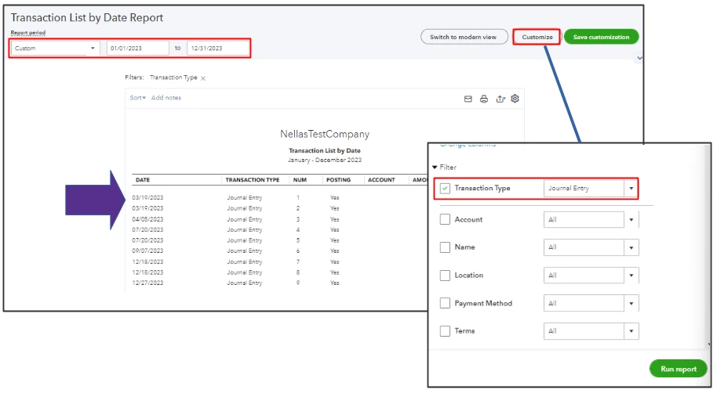Open report settings gear icon
Screen dimensions: 717x393
[515, 98]
